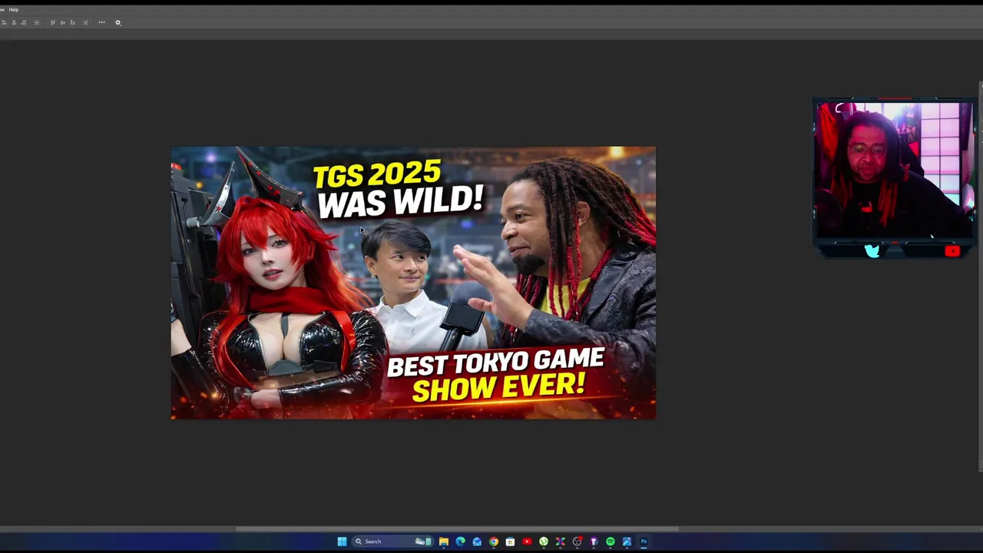
Task: Click the distribute horizontally icon
Action: pos(85,22)
